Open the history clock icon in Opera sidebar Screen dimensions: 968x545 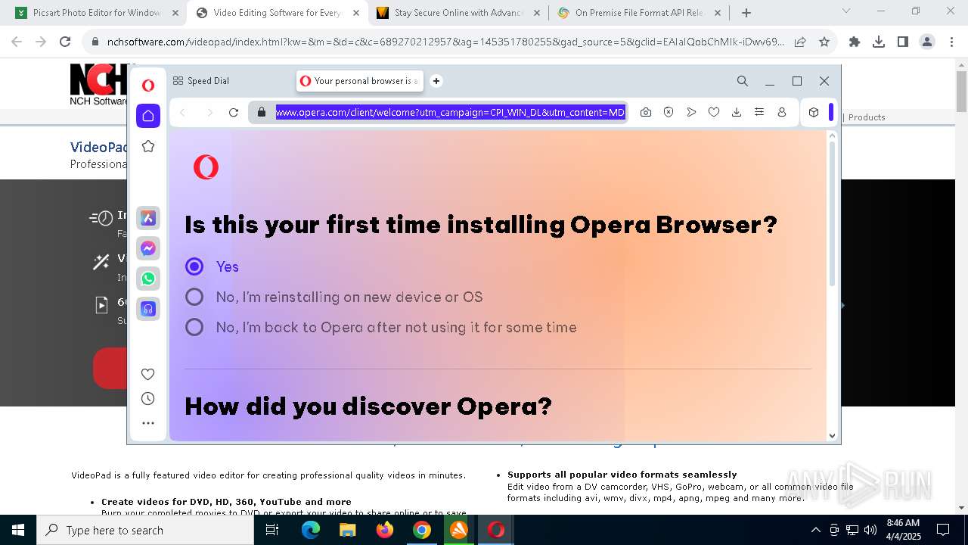coord(148,399)
